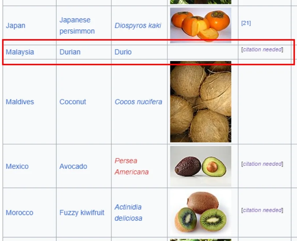The height and width of the screenshot is (241, 297).
Task: Open the Malaysia country link
Action: (20, 52)
